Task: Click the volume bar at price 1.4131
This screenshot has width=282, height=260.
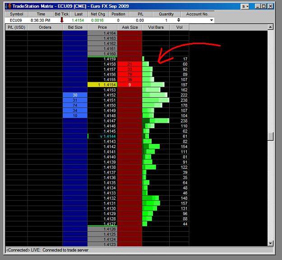Action: click(151, 203)
